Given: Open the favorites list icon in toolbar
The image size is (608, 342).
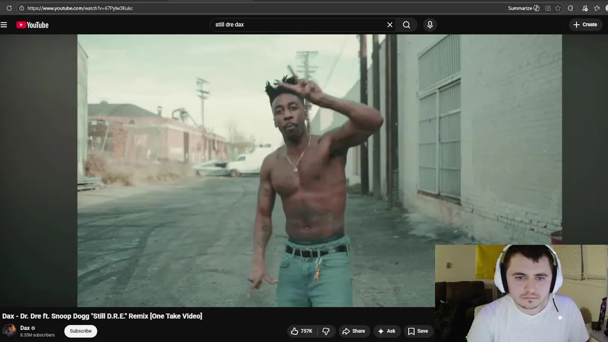Looking at the screenshot, I should tap(597, 8).
